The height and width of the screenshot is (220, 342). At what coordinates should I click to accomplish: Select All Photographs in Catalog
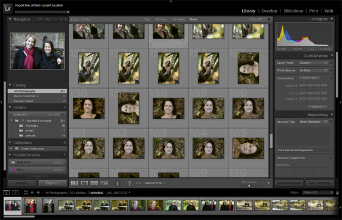37,91
